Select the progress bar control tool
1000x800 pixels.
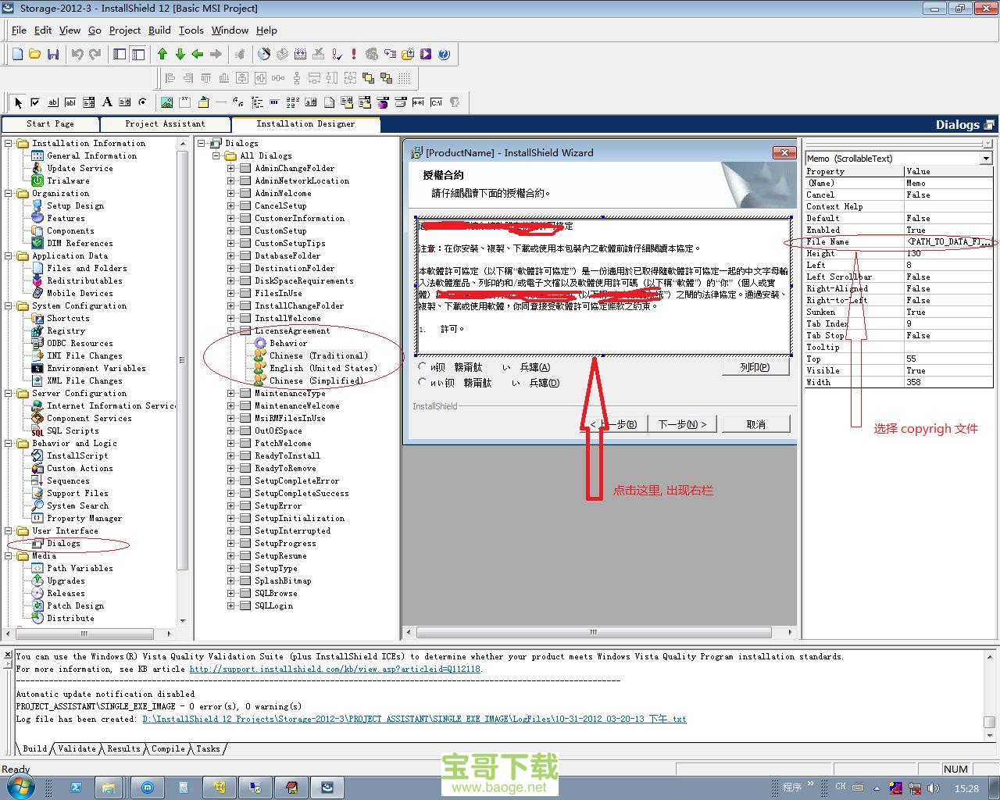(x=274, y=102)
